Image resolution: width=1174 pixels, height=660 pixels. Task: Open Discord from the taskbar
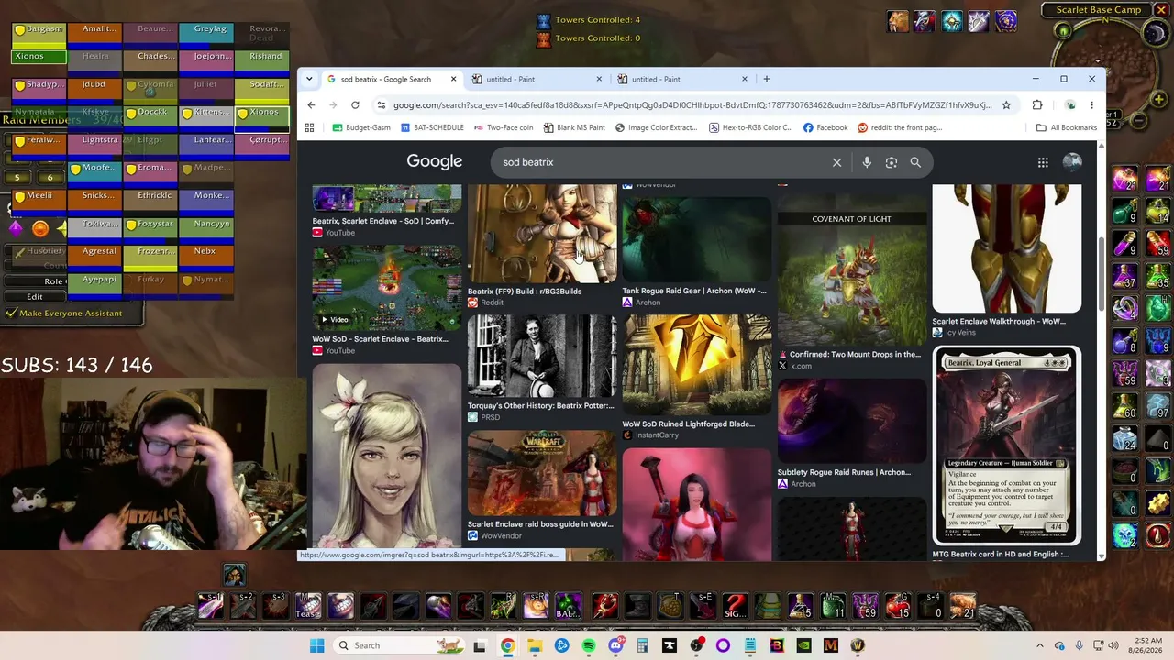[x=615, y=645]
